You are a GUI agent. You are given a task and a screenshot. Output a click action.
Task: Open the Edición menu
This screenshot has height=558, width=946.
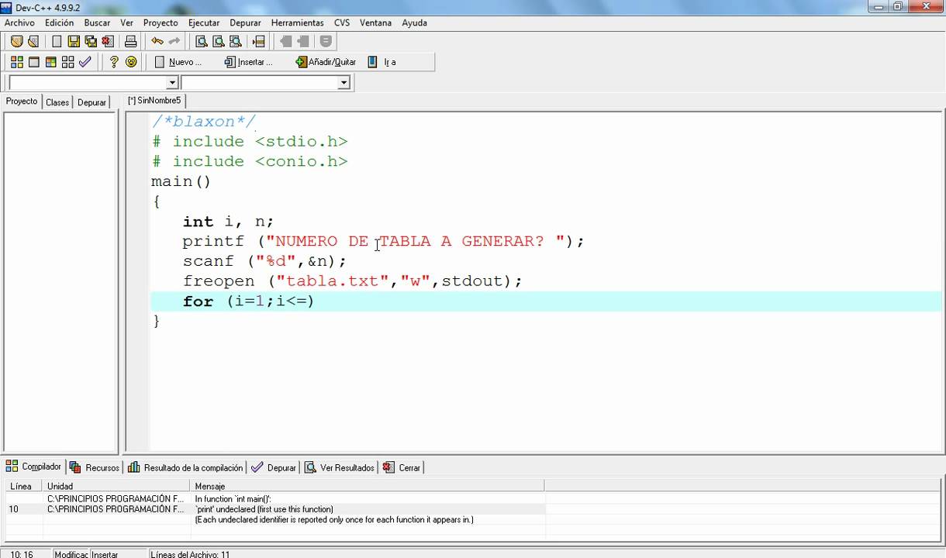[x=59, y=22]
